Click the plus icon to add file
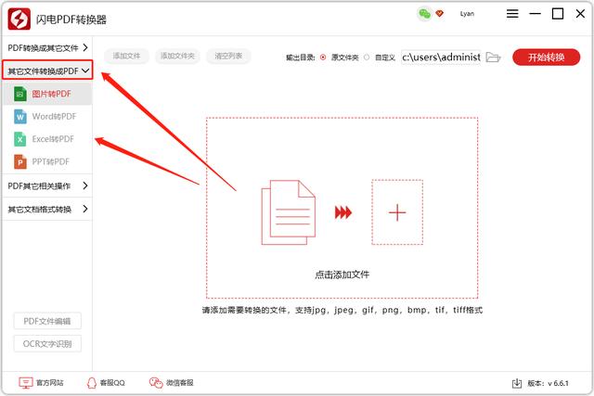This screenshot has width=594, height=396. click(397, 212)
